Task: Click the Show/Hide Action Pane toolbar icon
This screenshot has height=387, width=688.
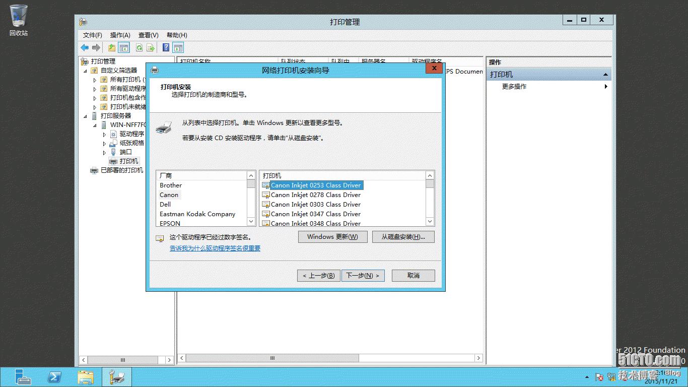Action: pyautogui.click(x=177, y=47)
